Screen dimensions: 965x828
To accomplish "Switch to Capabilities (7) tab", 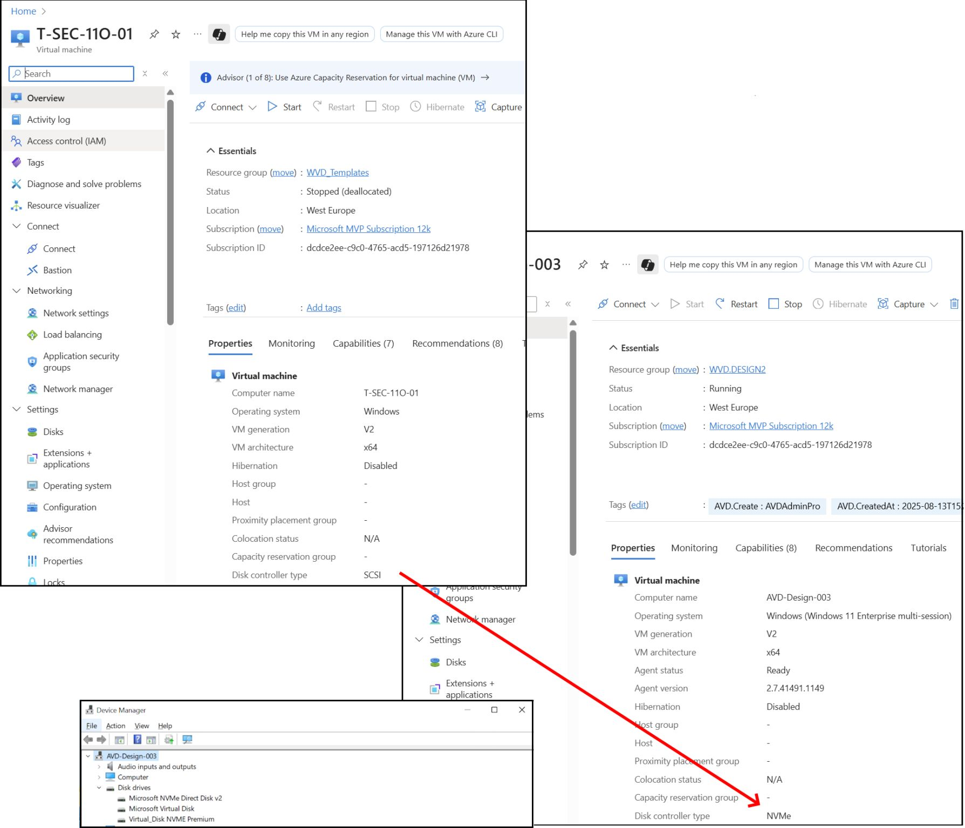I will [364, 344].
